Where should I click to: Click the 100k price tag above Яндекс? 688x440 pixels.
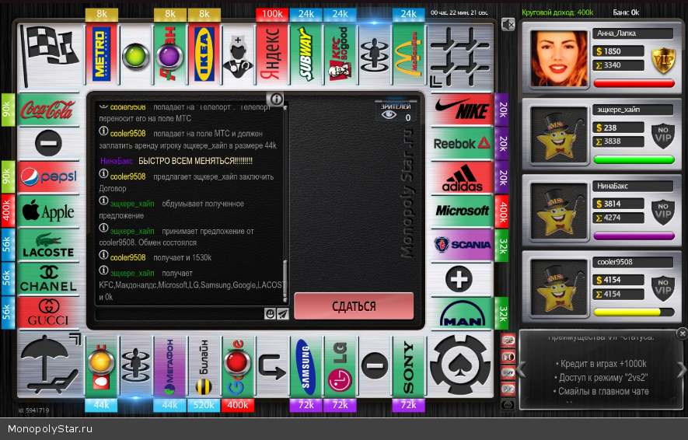click(x=272, y=14)
